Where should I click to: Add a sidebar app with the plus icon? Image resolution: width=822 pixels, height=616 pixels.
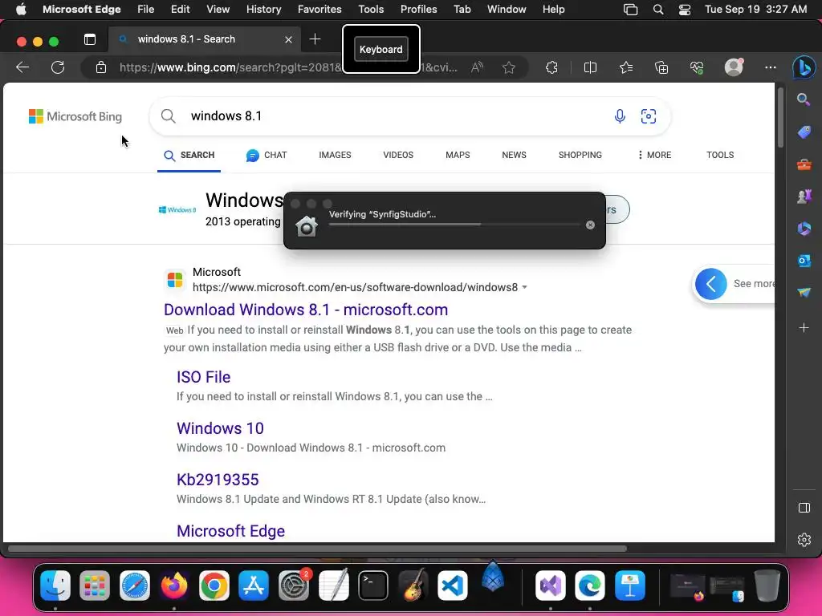point(804,328)
